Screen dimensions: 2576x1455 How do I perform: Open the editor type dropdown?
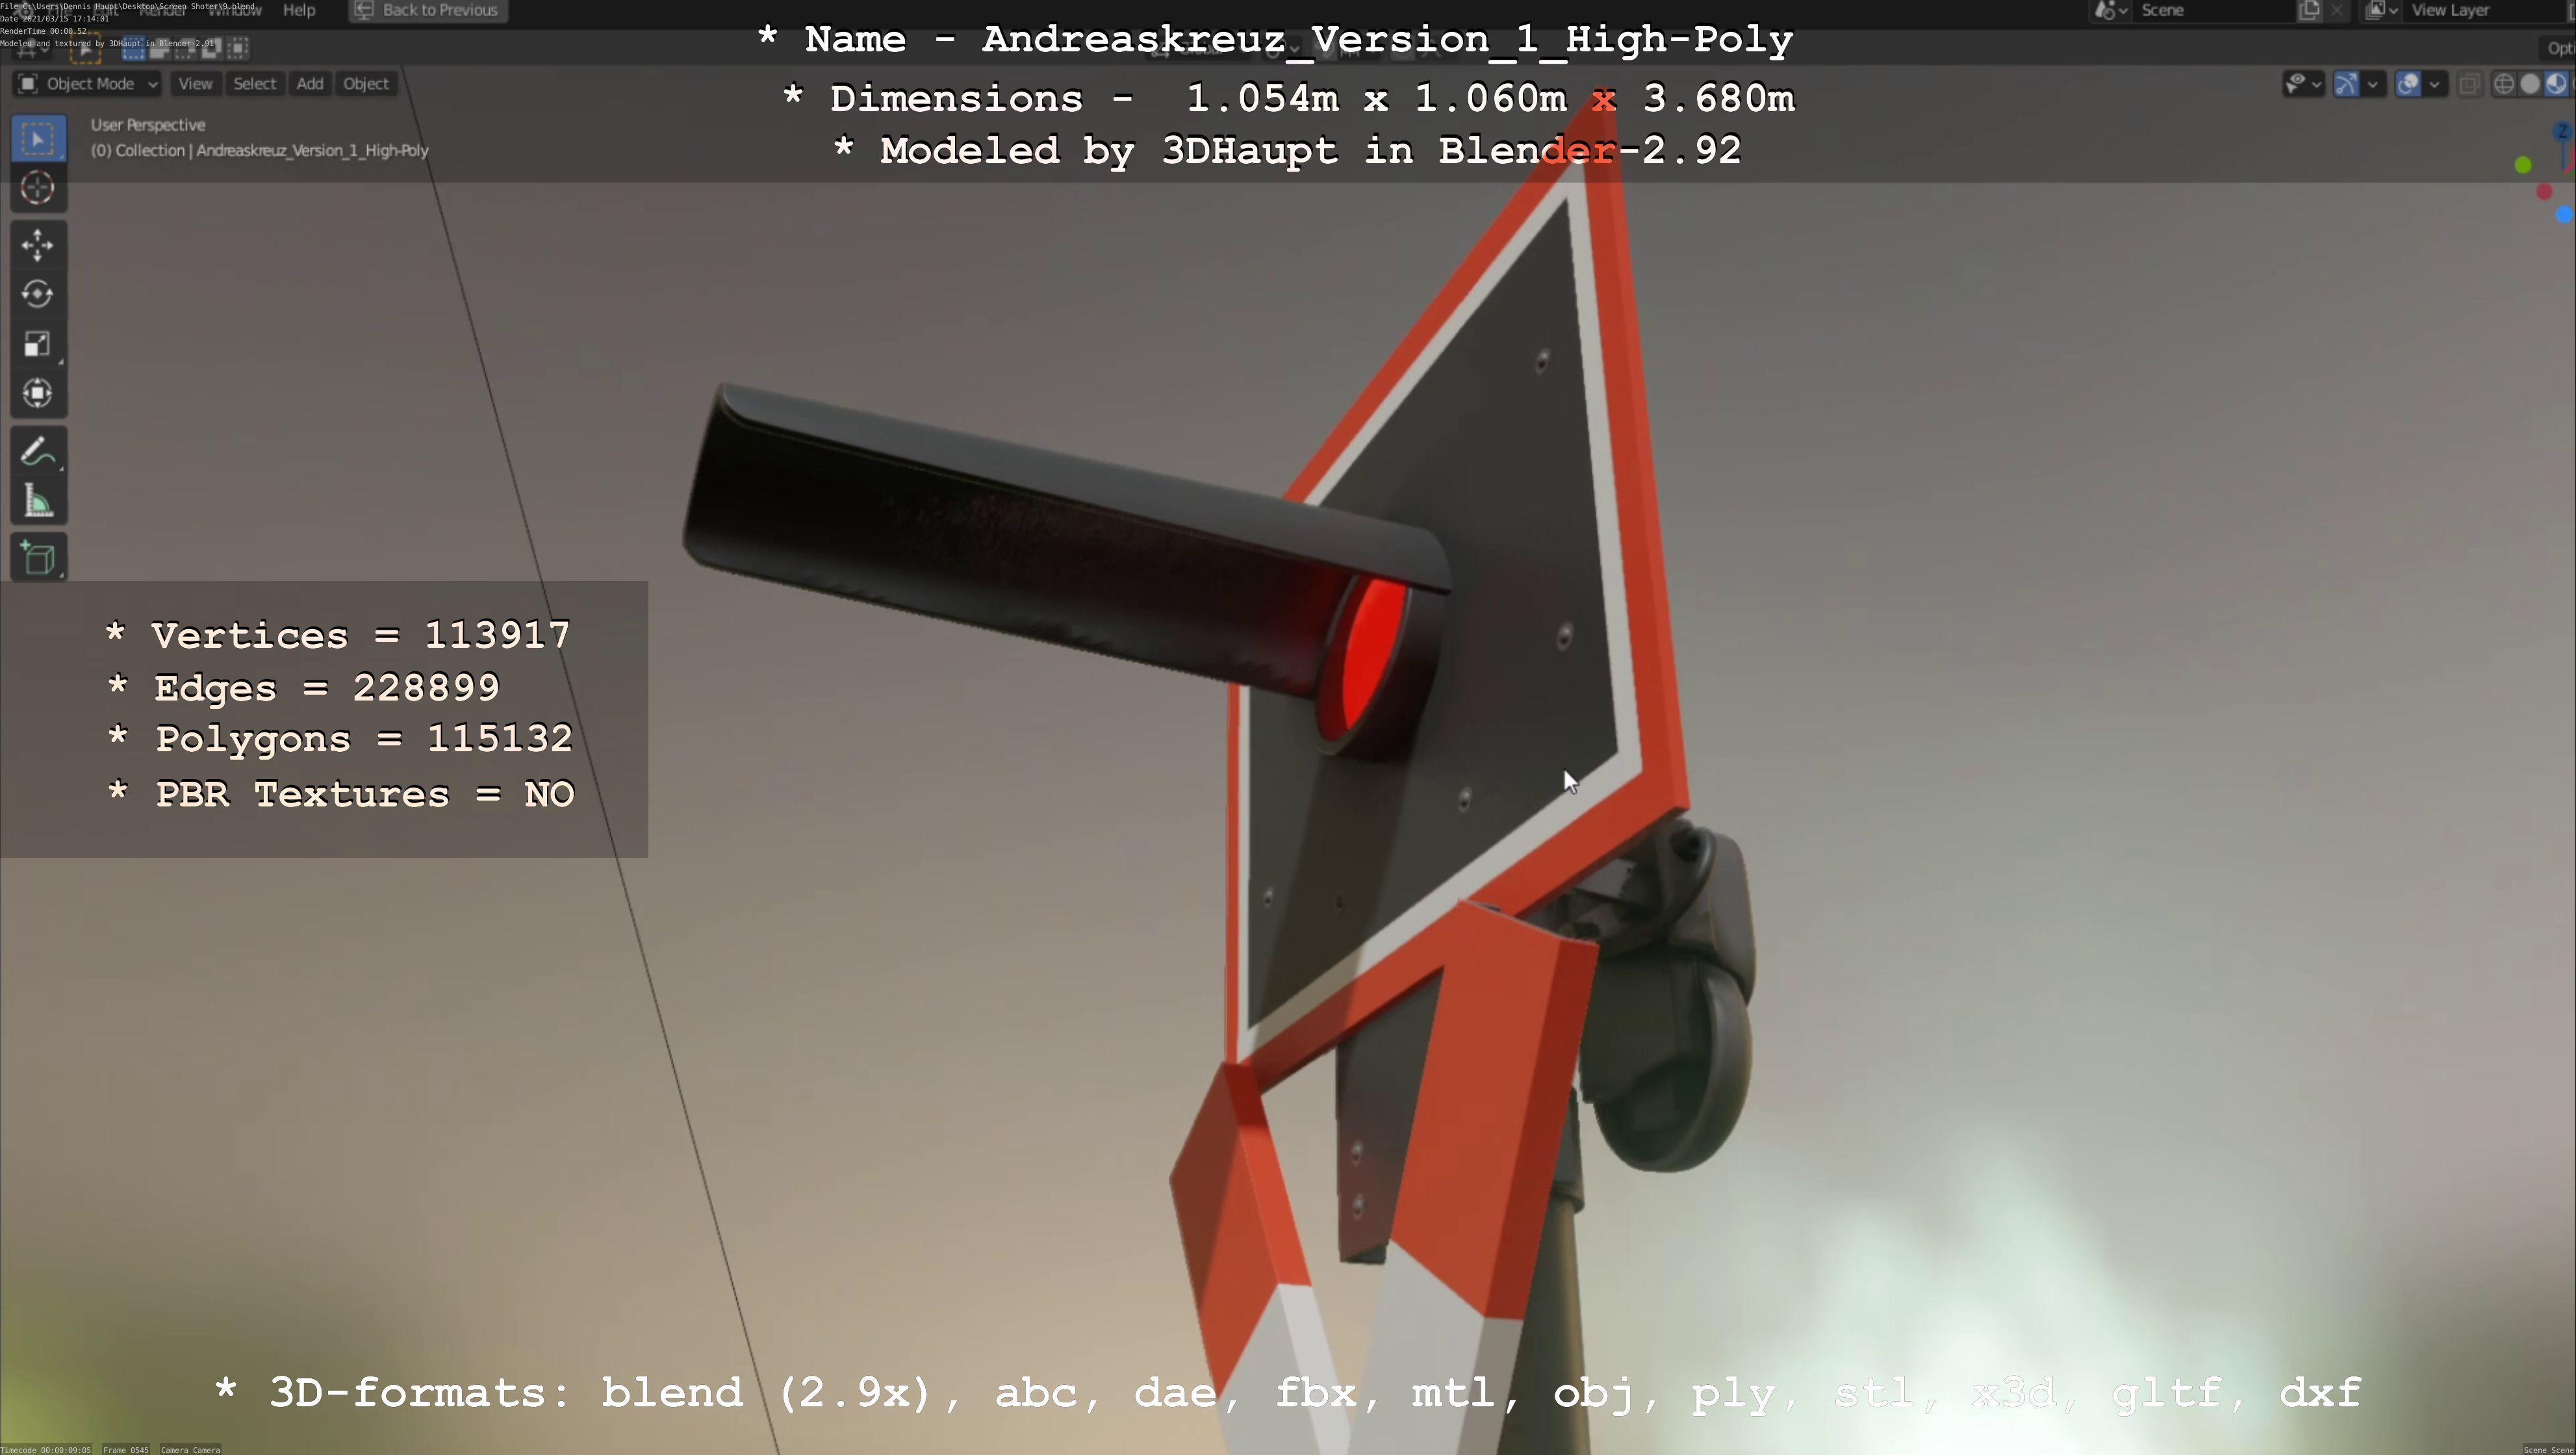click(32, 48)
